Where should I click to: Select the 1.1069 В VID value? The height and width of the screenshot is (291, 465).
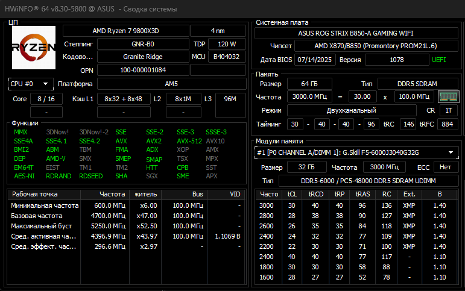pos(227,236)
